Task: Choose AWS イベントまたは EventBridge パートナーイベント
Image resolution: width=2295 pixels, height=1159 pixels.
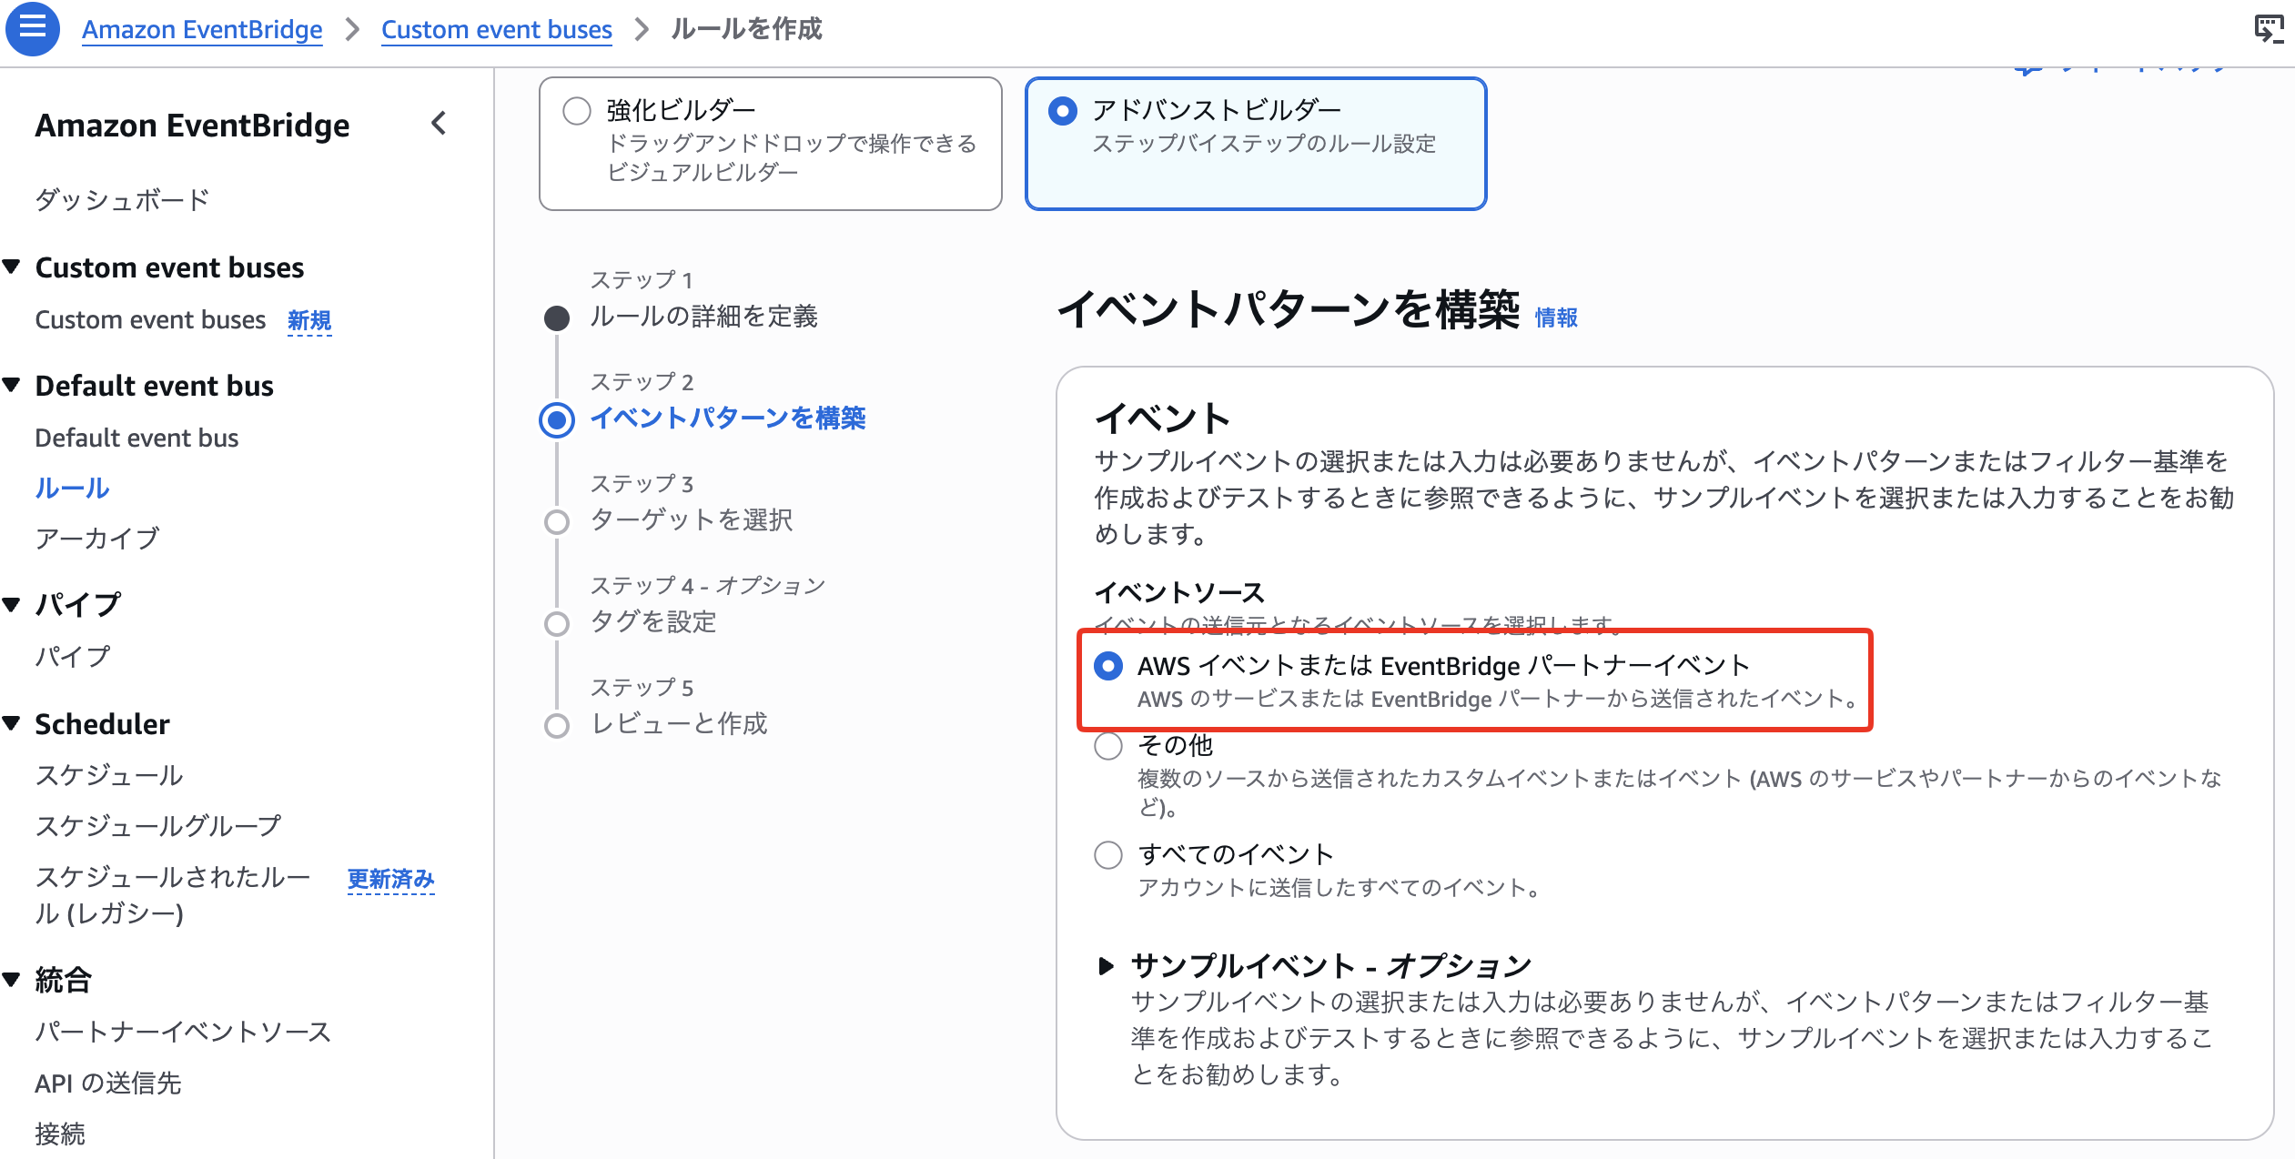Action: (1108, 666)
